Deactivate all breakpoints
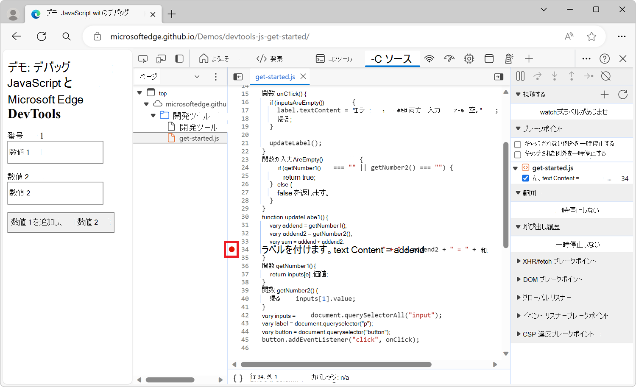 (605, 76)
